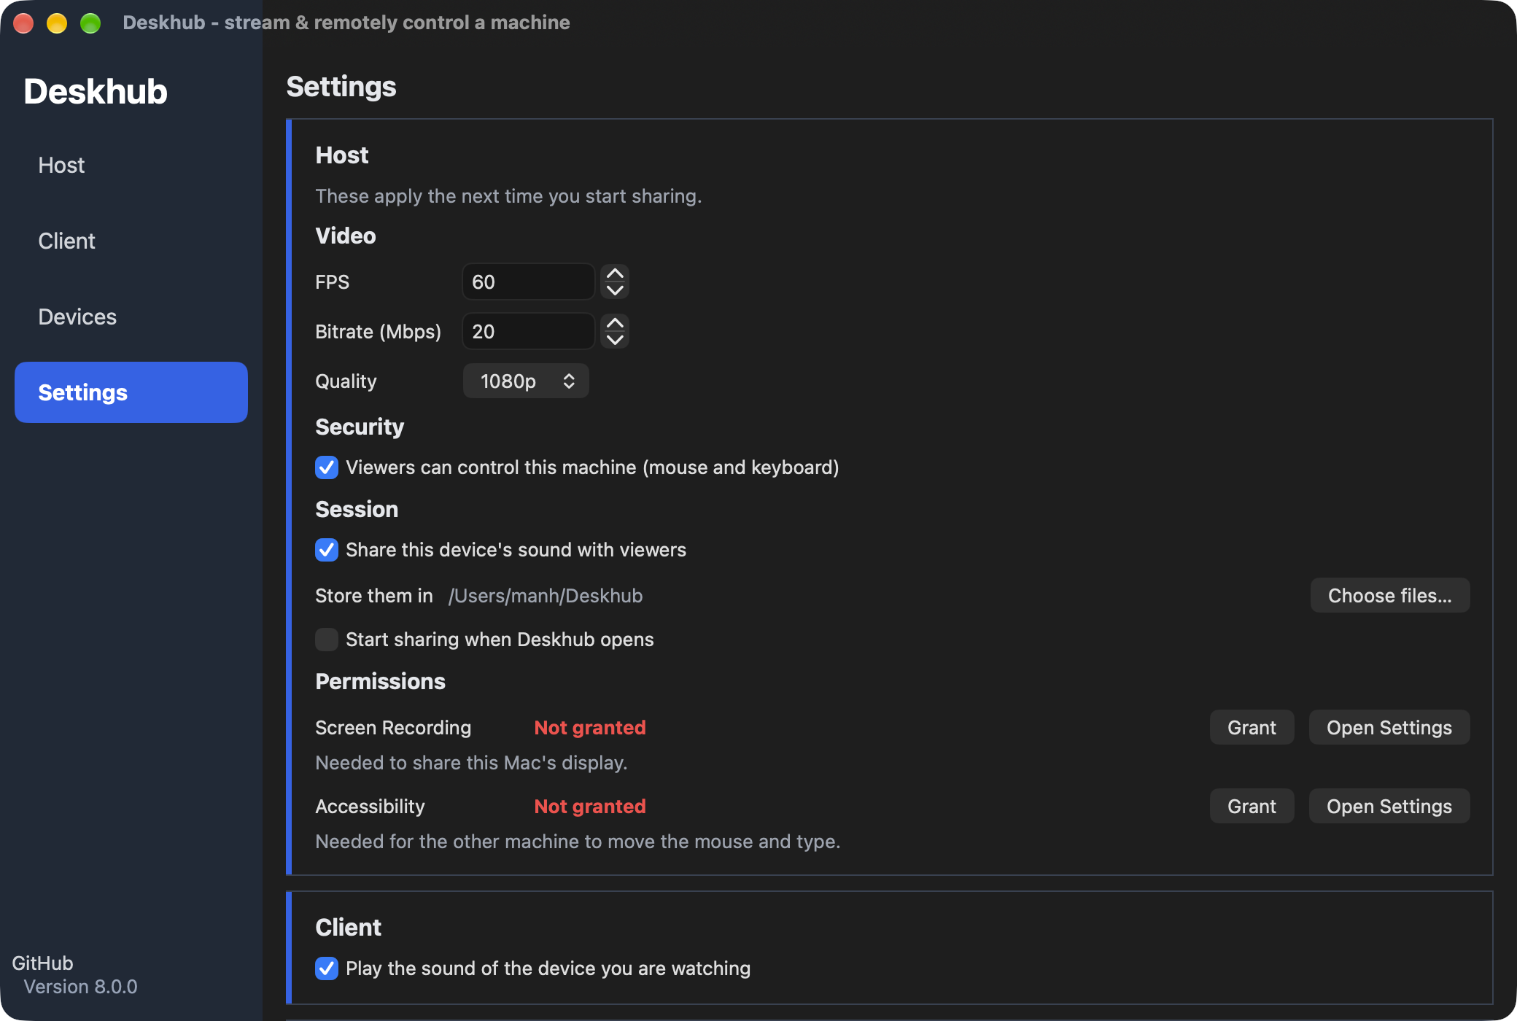The image size is (1517, 1021).
Task: Click the /Users/manh/Deskhub storage path
Action: pyautogui.click(x=546, y=596)
